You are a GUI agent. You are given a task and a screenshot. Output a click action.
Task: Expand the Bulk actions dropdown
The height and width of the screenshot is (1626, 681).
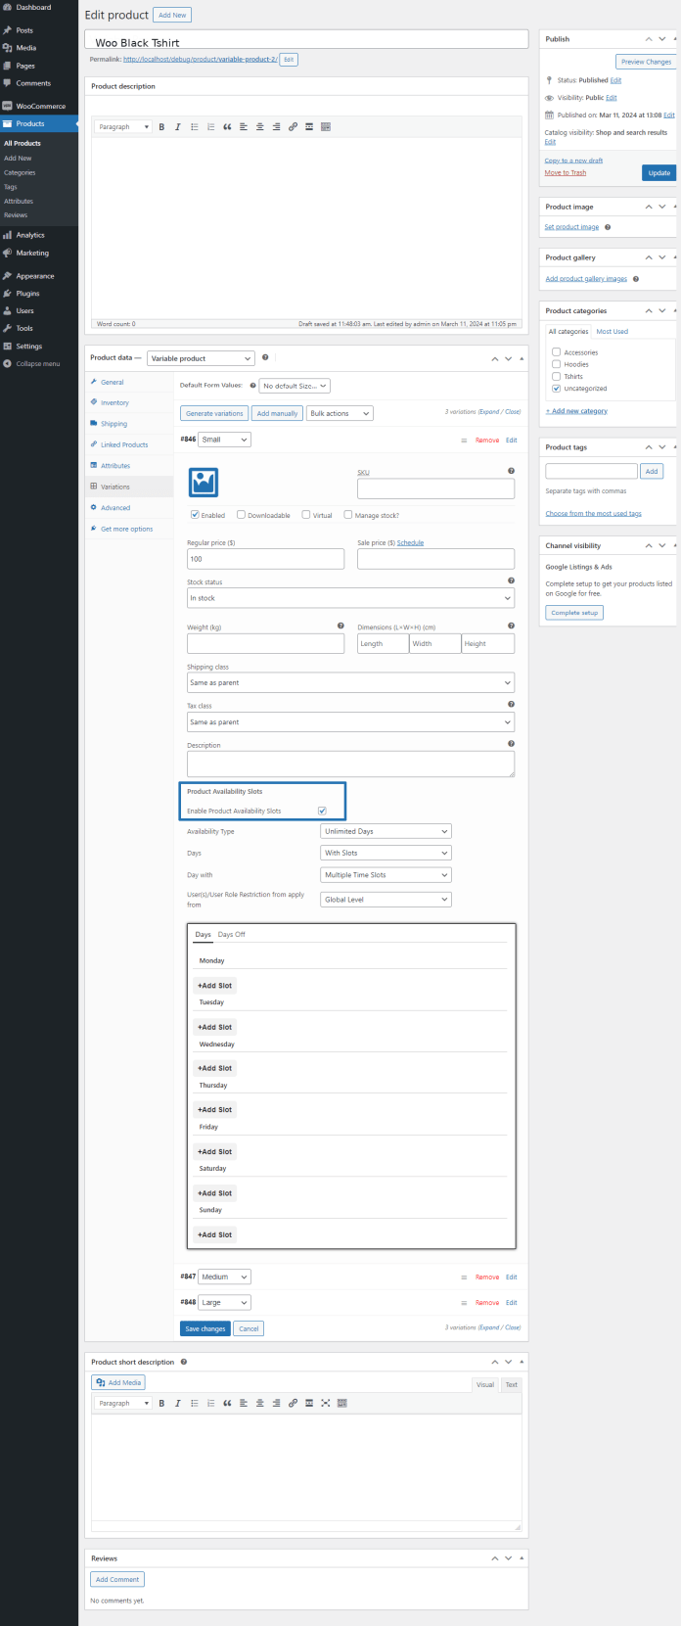[340, 413]
